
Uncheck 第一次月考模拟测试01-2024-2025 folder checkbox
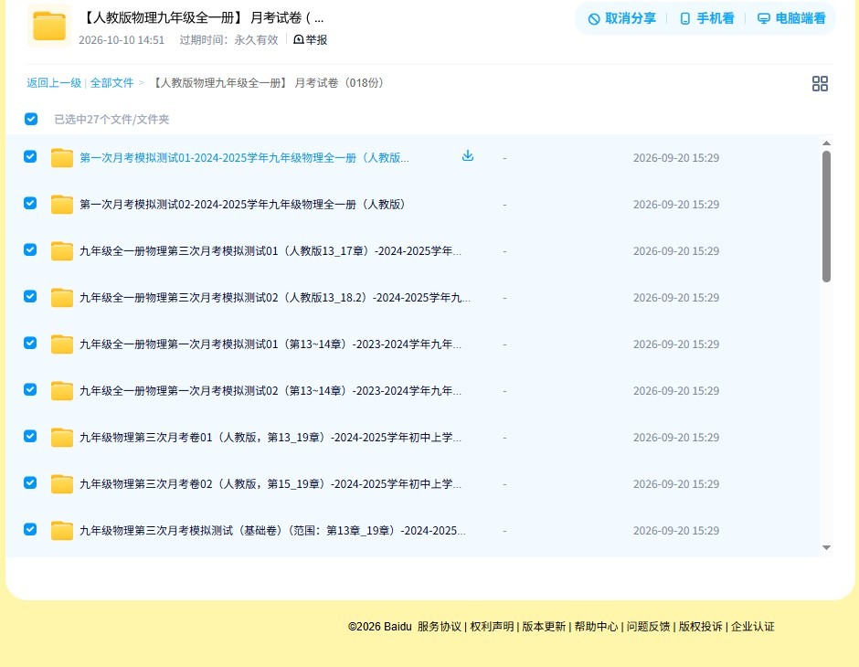[x=30, y=156]
